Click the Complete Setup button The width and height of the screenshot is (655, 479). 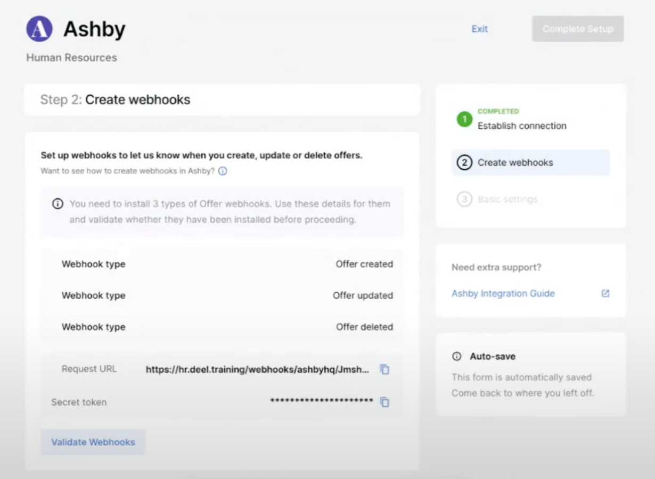point(578,29)
